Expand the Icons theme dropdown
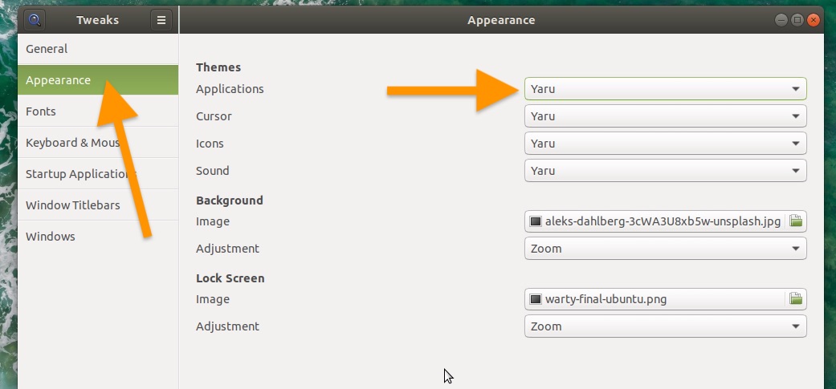This screenshot has width=836, height=389. tap(666, 143)
